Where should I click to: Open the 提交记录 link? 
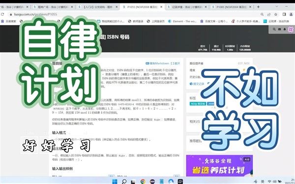click(x=197, y=84)
